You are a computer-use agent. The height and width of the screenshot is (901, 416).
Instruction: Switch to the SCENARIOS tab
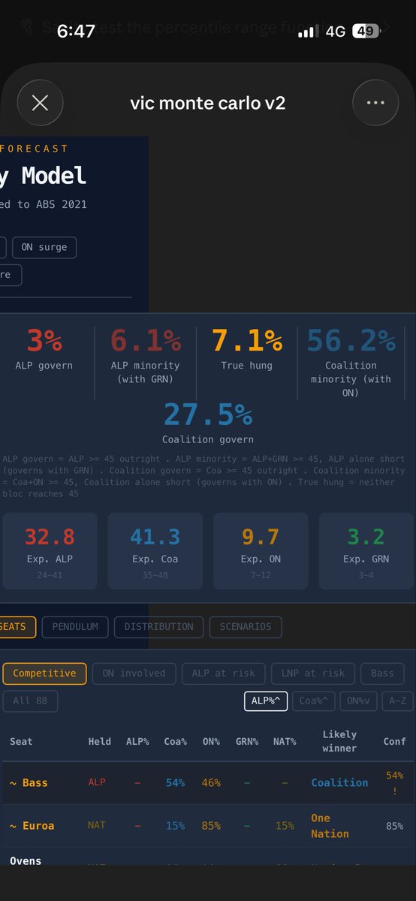click(x=246, y=627)
